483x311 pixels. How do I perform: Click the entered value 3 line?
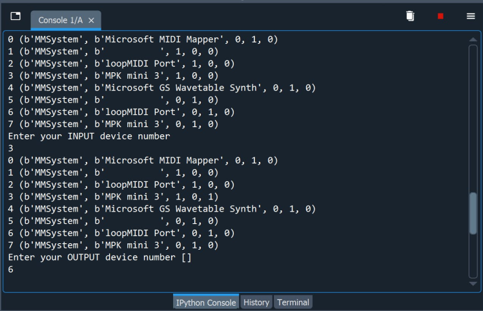[x=11, y=148]
